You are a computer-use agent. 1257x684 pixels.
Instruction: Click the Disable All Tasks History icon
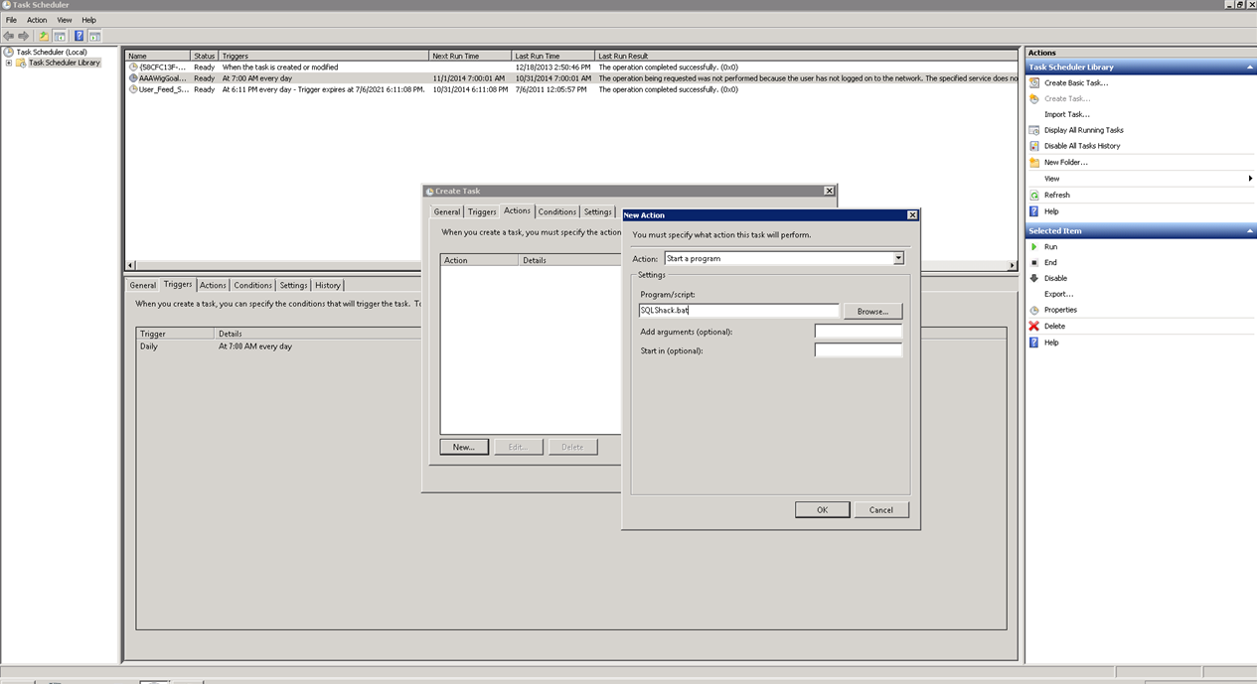(1034, 146)
